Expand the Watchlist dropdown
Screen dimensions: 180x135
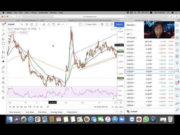pos(131,25)
